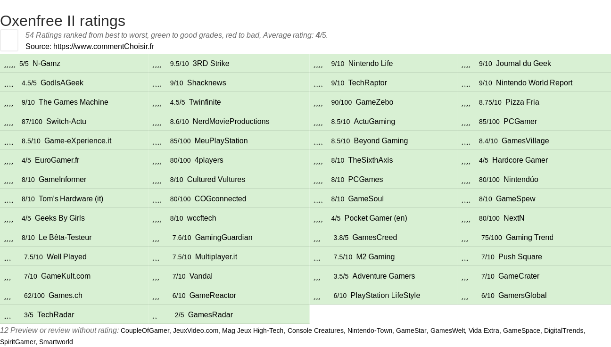The height and width of the screenshot is (347, 611).
Task: Open the GamesVillage review
Action: tap(525, 140)
